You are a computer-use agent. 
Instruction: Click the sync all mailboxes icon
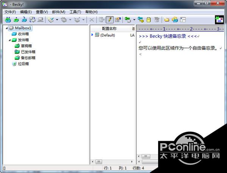click(x=32, y=20)
